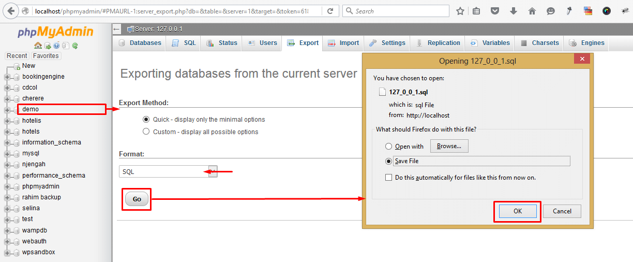Expand the bookingengine database node
The height and width of the screenshot is (262, 633).
pyautogui.click(x=7, y=77)
